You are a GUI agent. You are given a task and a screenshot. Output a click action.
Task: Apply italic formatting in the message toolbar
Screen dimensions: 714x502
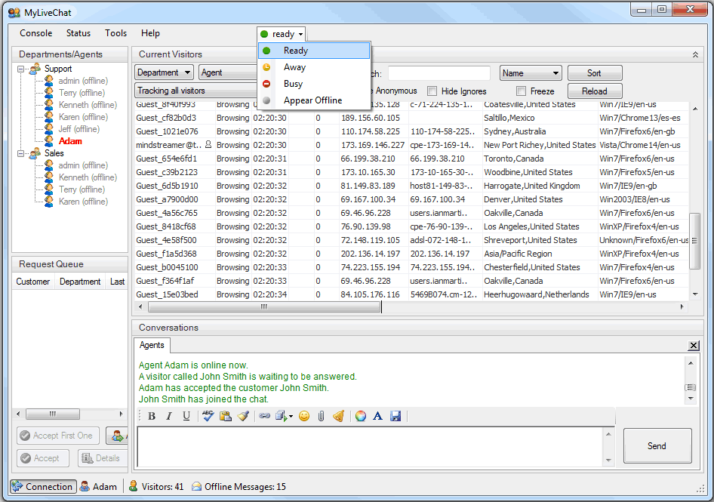[x=168, y=416]
